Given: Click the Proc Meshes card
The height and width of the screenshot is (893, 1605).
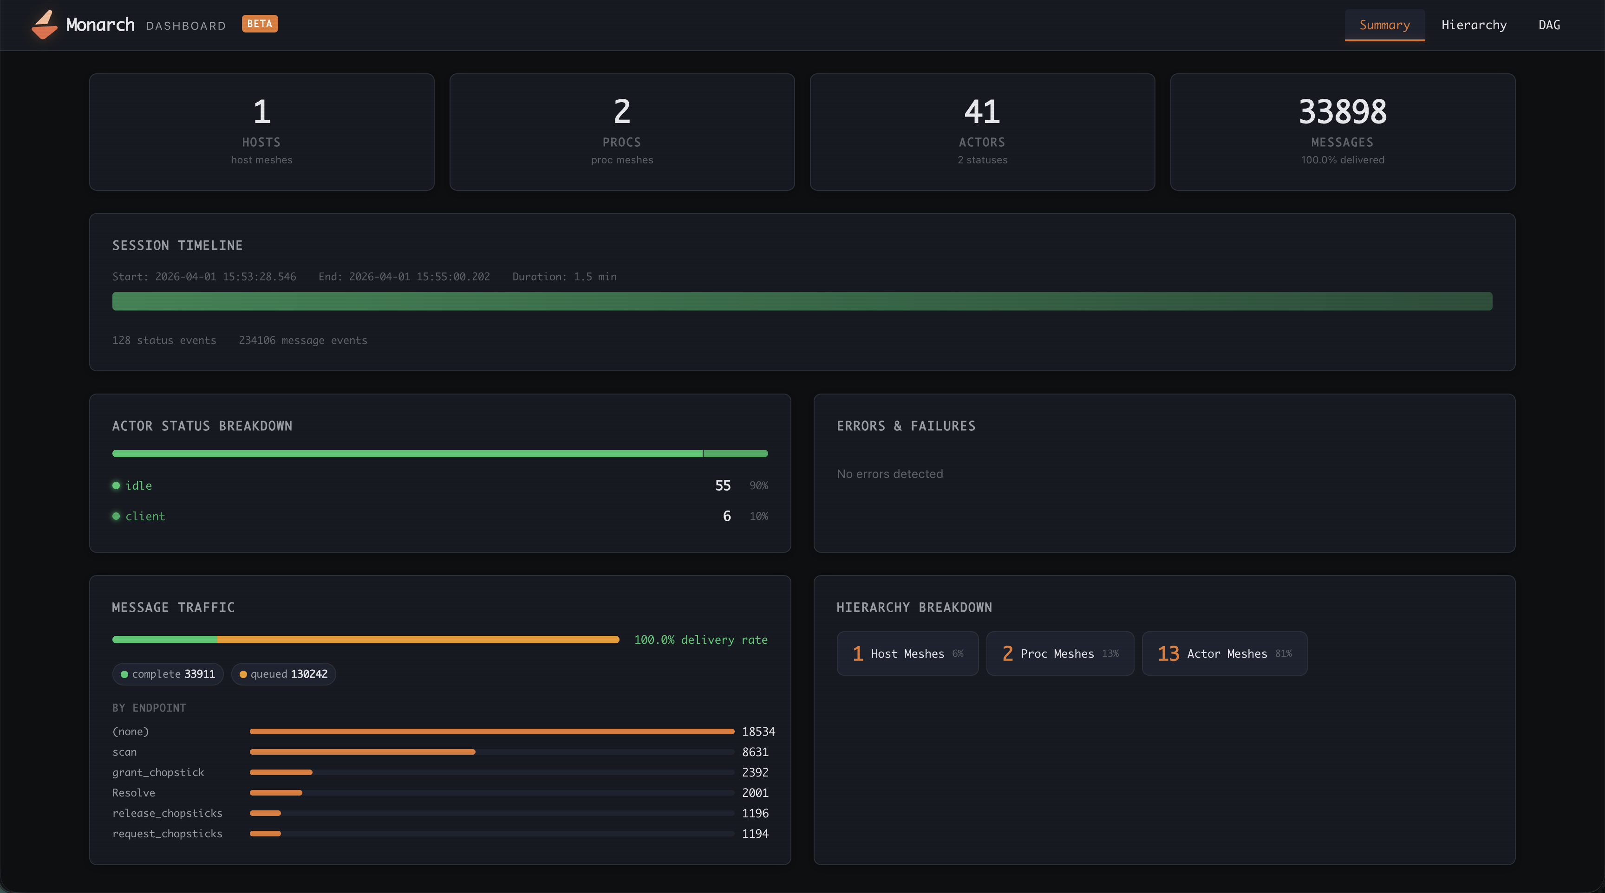Looking at the screenshot, I should pos(1060,653).
